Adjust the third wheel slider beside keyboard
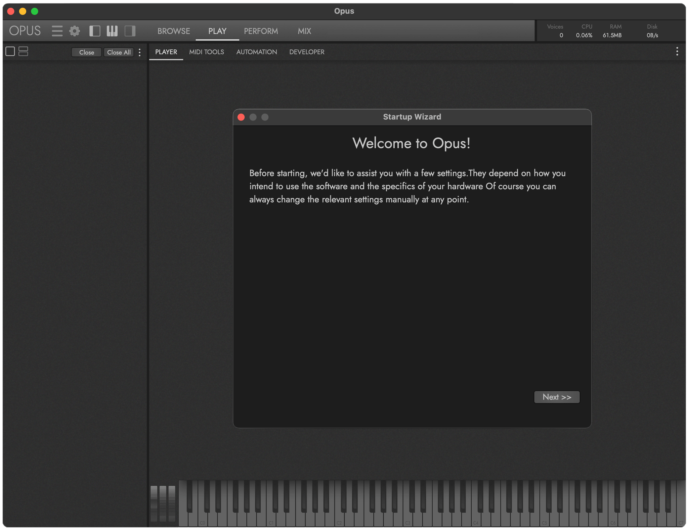Viewport: 688px width, 530px height. [172, 503]
